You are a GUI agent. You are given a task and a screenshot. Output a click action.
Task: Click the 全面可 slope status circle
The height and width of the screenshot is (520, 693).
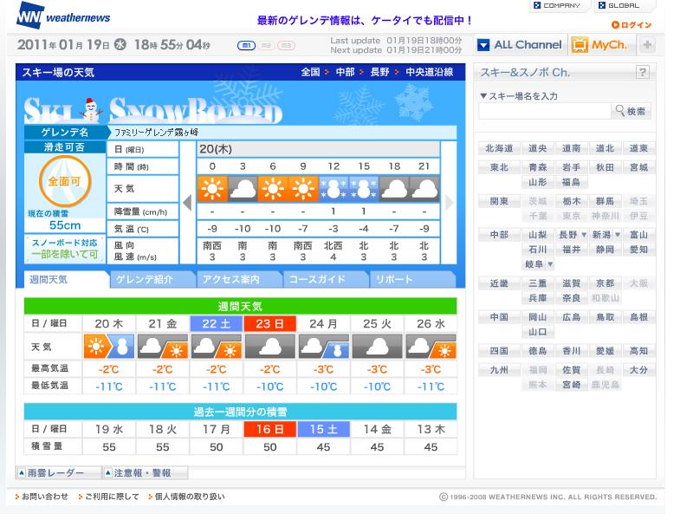(x=64, y=181)
